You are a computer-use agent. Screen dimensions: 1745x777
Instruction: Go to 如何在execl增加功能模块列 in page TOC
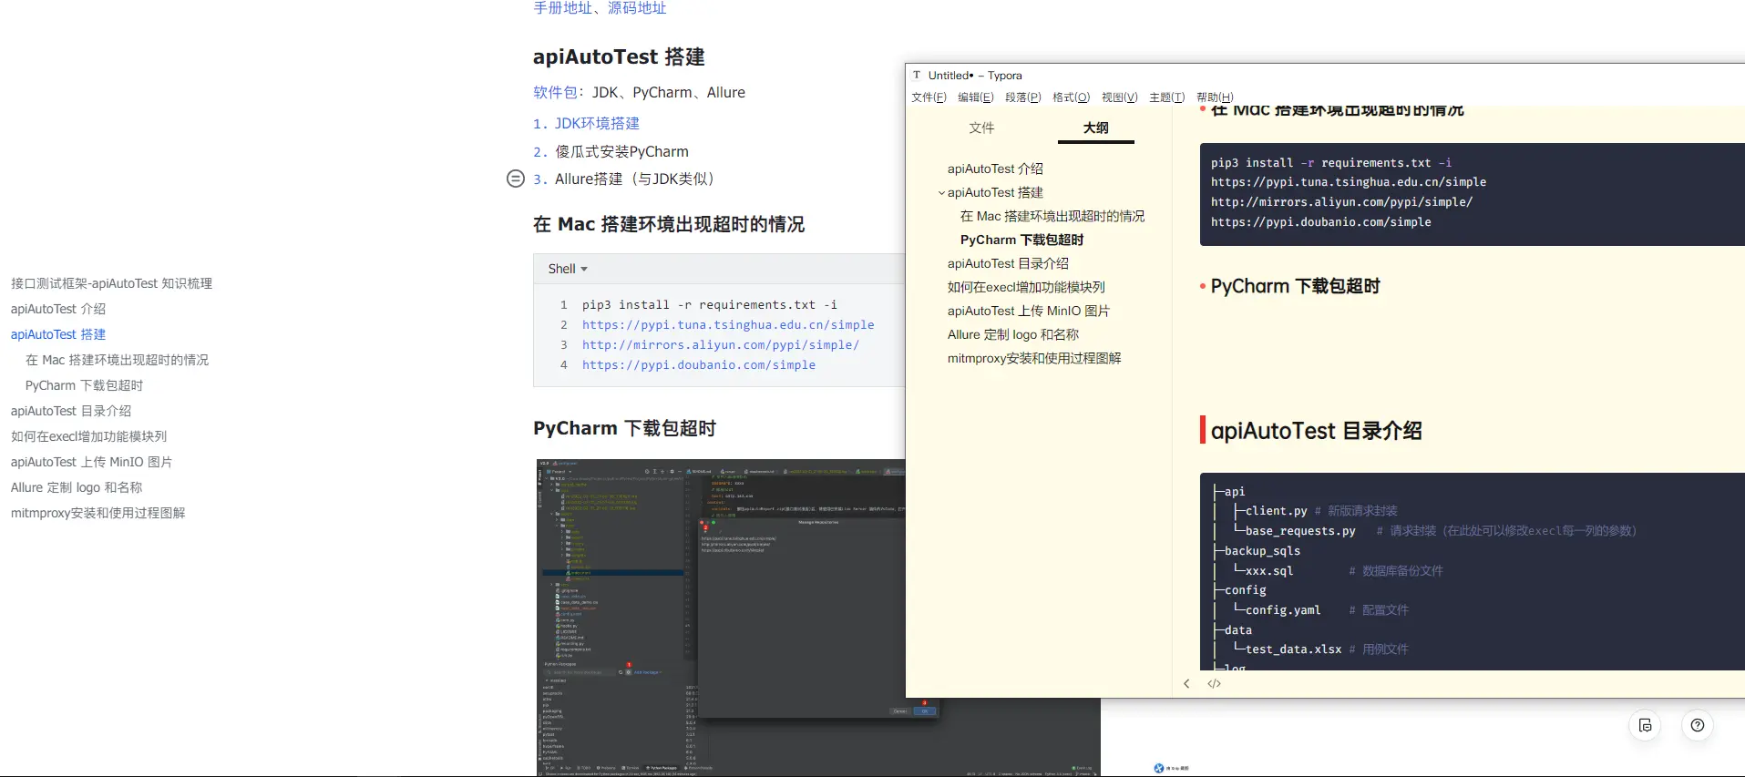point(88,436)
